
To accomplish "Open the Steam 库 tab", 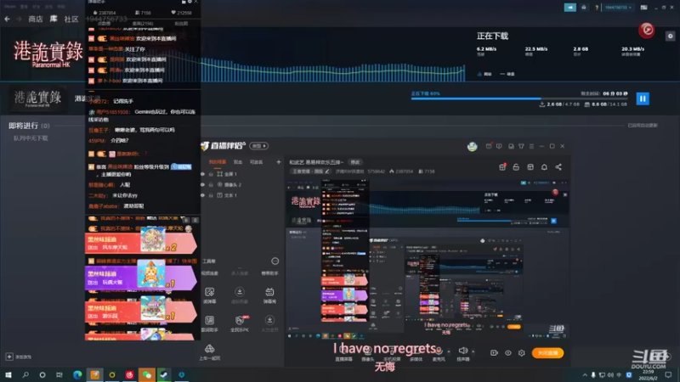I will (54, 19).
